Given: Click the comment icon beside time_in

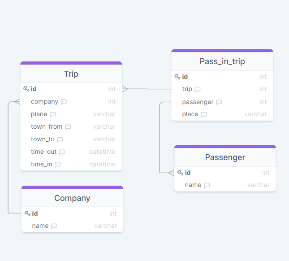Looking at the screenshot, I should coord(58,165).
